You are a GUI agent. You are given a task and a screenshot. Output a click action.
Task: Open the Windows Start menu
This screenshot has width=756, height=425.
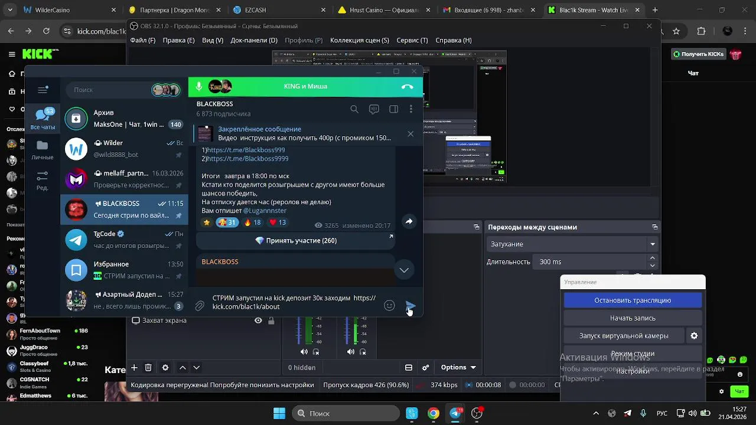coord(279,413)
